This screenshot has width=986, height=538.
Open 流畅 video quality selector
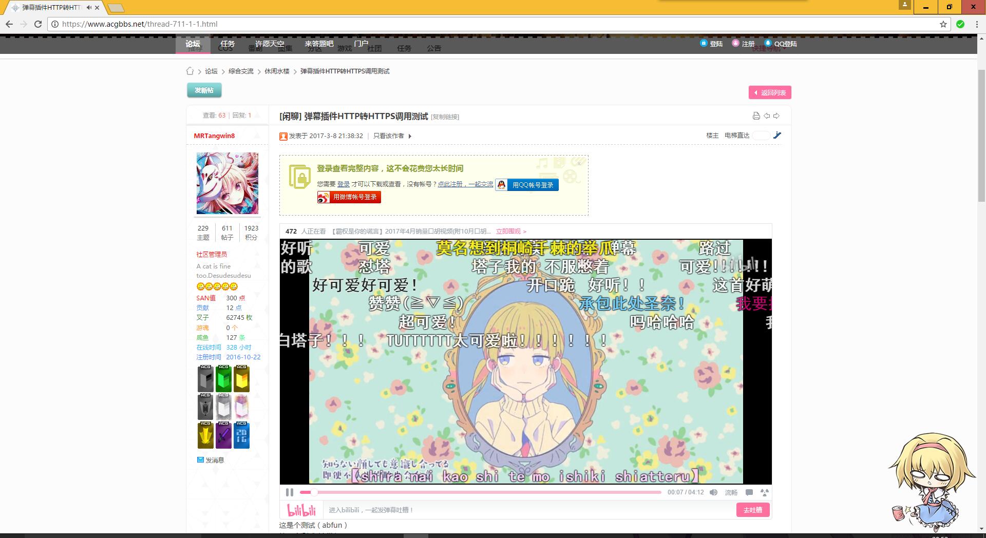[731, 492]
